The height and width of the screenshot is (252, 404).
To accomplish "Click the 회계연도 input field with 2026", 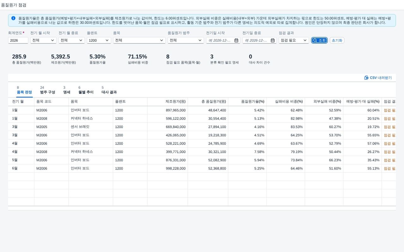I will [x=18, y=40].
